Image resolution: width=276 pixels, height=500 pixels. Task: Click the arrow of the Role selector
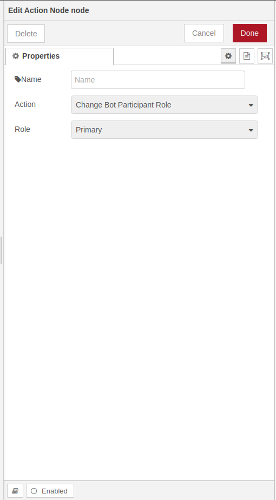pyautogui.click(x=251, y=130)
